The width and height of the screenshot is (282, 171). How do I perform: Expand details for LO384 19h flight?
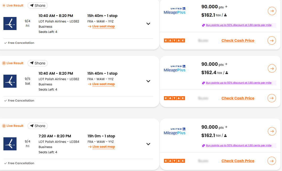click(148, 144)
